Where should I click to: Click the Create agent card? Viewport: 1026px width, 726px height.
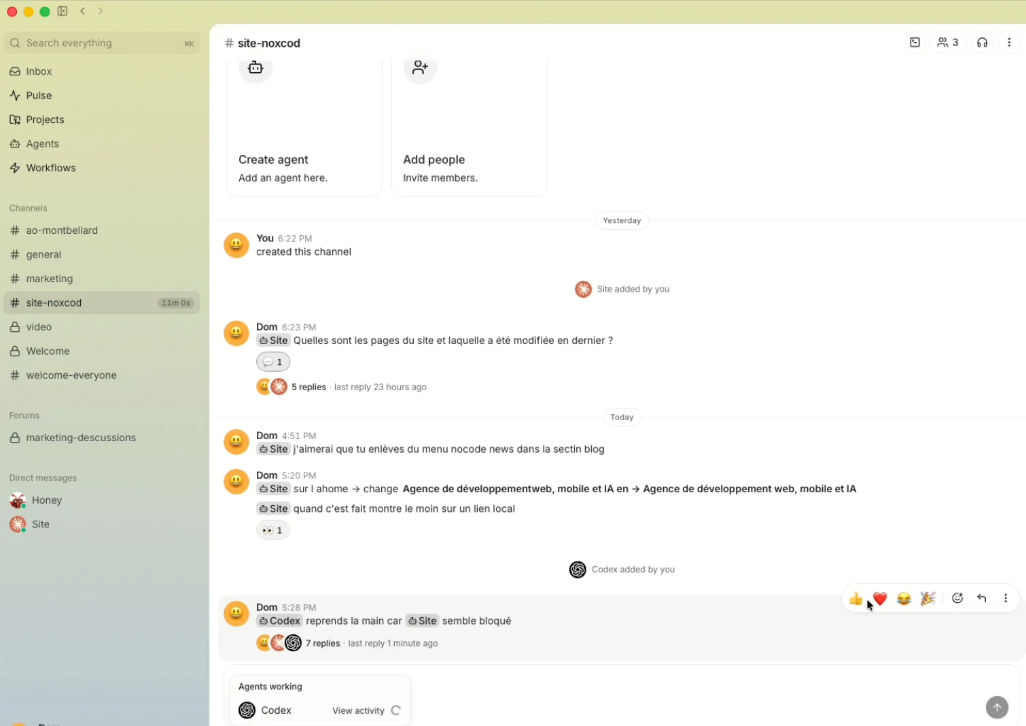point(304,128)
